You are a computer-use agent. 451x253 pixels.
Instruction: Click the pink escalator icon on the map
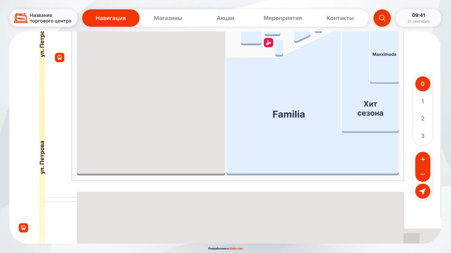point(268,42)
